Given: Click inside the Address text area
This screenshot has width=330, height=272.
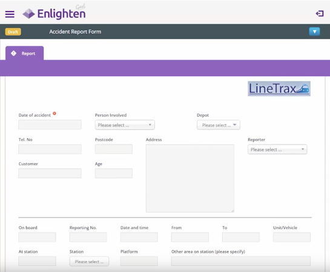Looking at the screenshot, I should tap(190, 178).
